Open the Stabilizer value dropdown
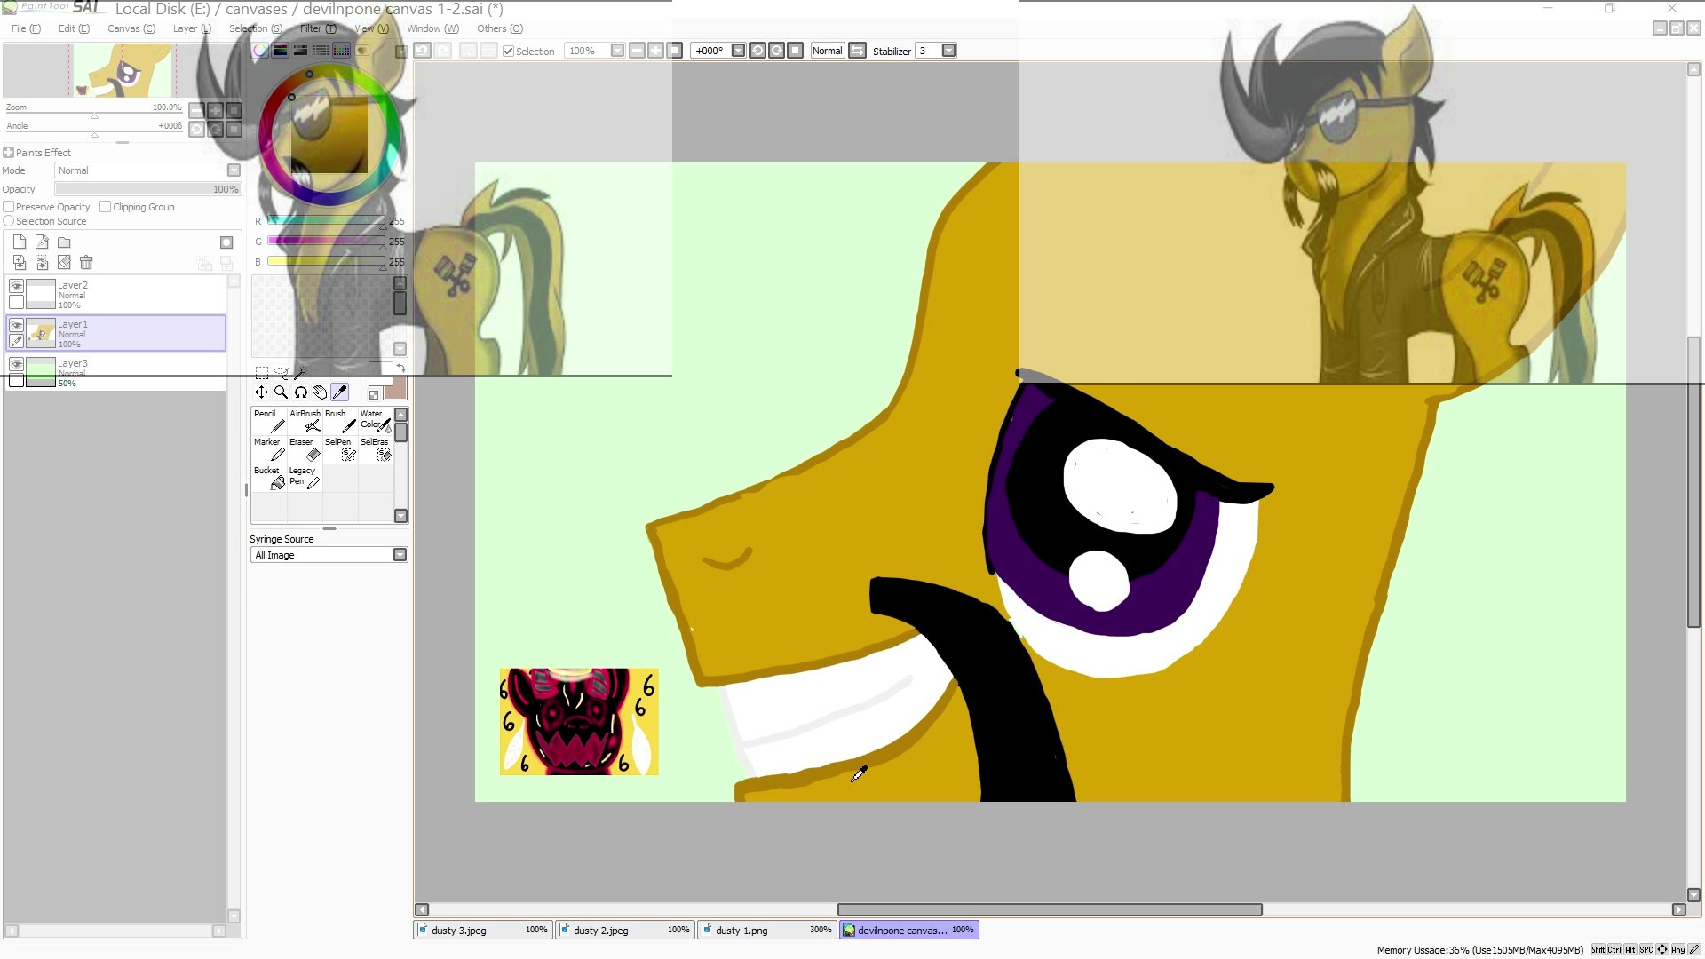The image size is (1705, 959). (948, 51)
